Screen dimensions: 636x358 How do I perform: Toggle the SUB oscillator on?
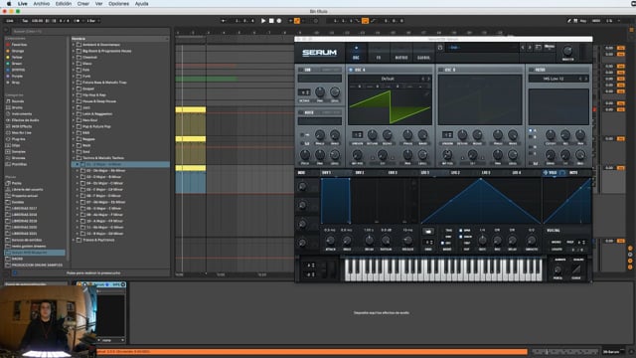tap(300, 70)
